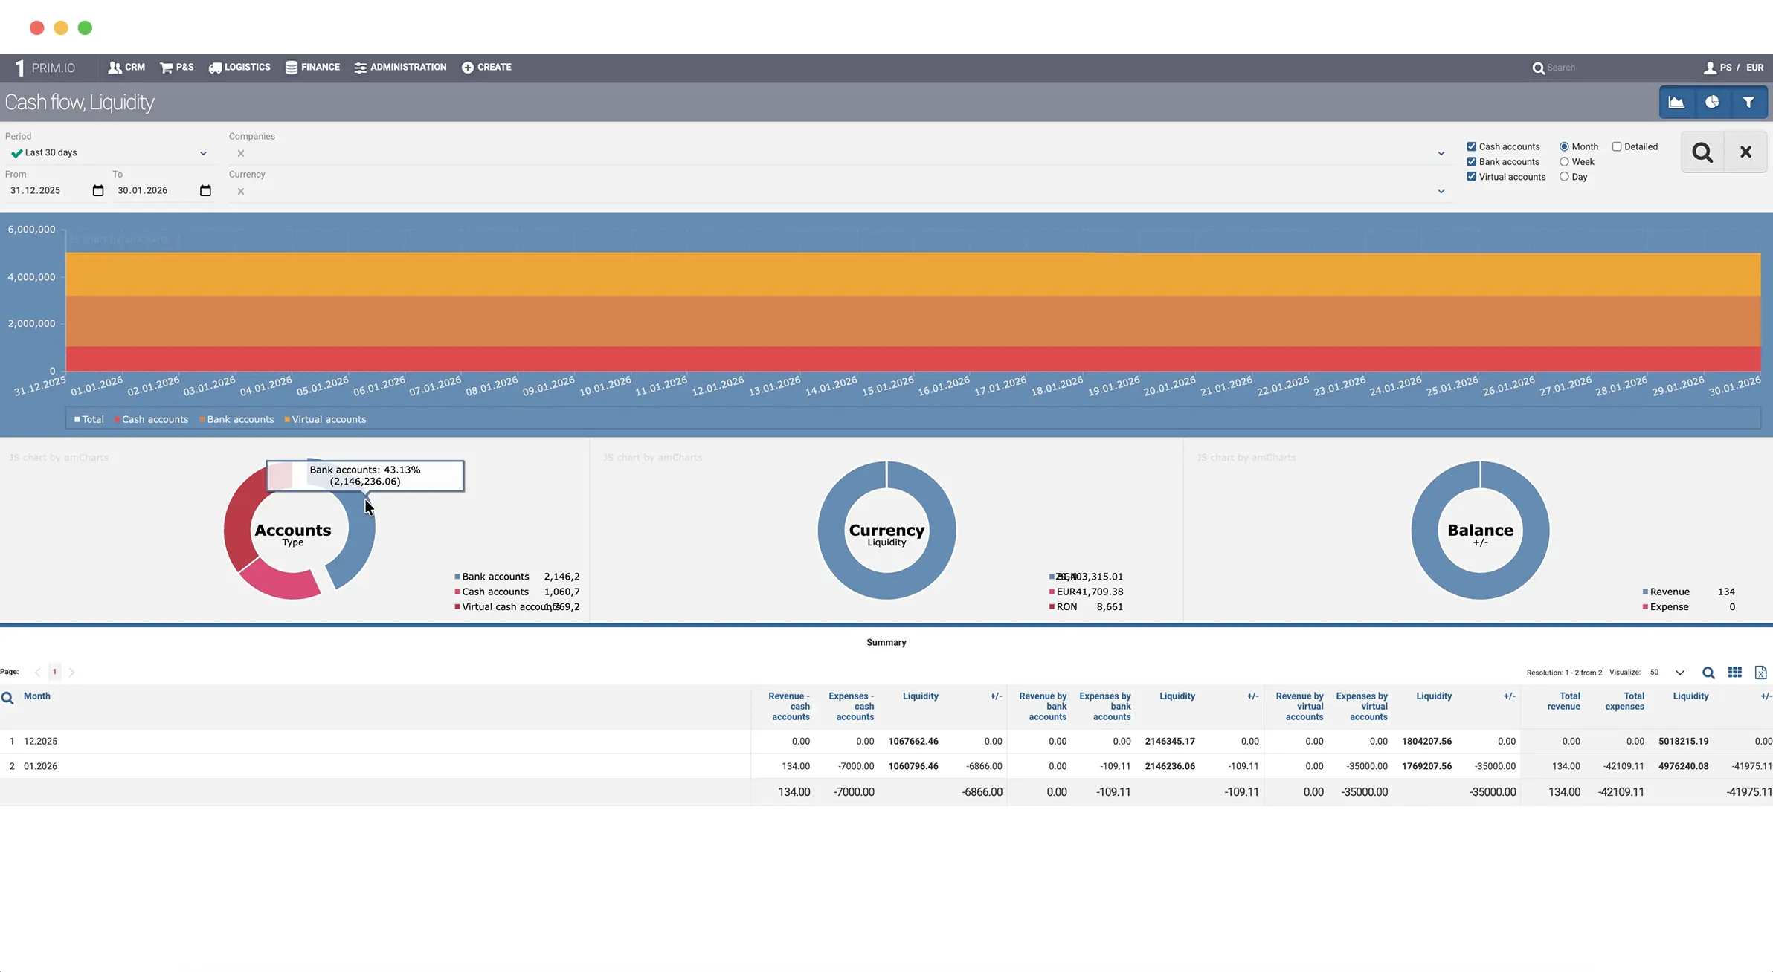Image resolution: width=1773 pixels, height=972 pixels.
Task: Click the PRIM.IO logo
Action: click(x=45, y=68)
